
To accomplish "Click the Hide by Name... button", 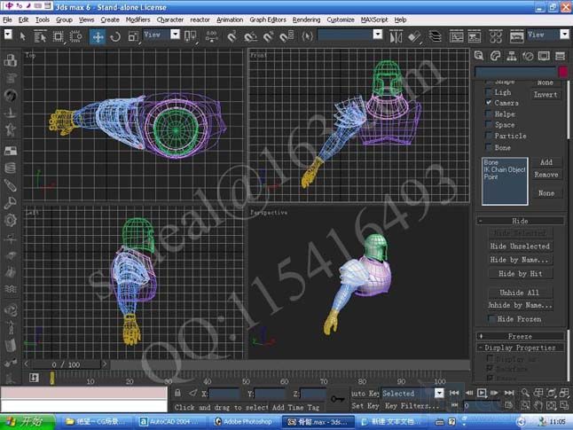I will 520,260.
